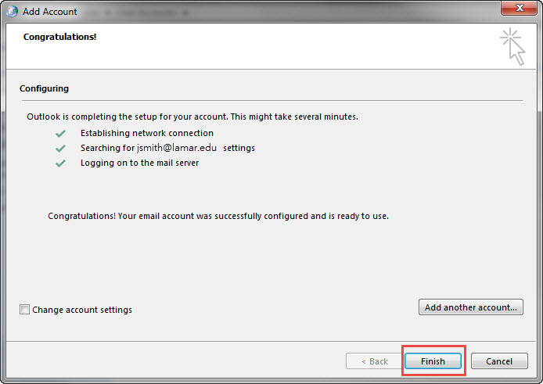
Task: Click checkmark beside Searching for jsmith@lamar.edu settings
Action: pyautogui.click(x=60, y=149)
